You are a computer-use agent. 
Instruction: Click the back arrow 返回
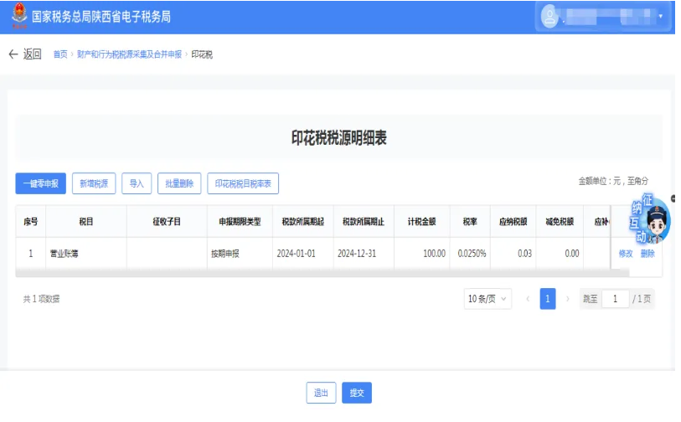pos(24,54)
